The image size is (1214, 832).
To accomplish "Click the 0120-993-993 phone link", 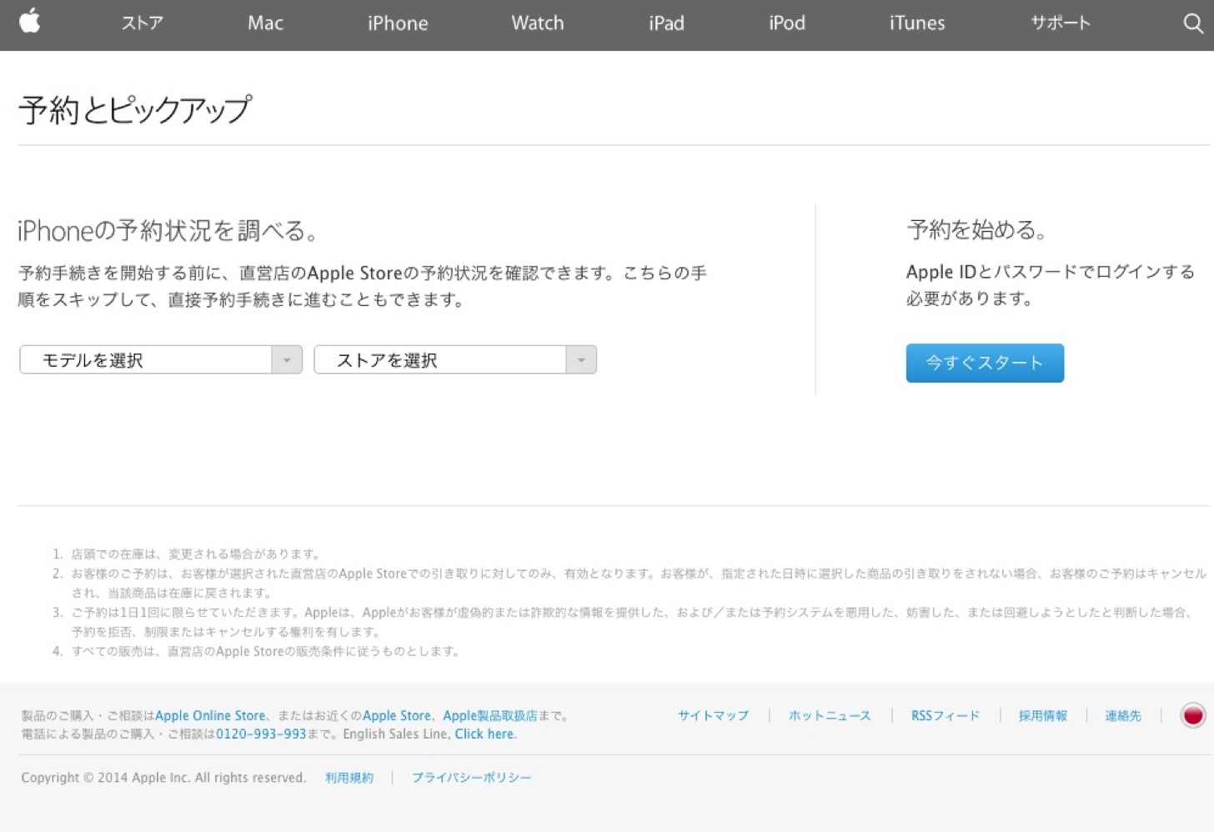I will click(261, 734).
